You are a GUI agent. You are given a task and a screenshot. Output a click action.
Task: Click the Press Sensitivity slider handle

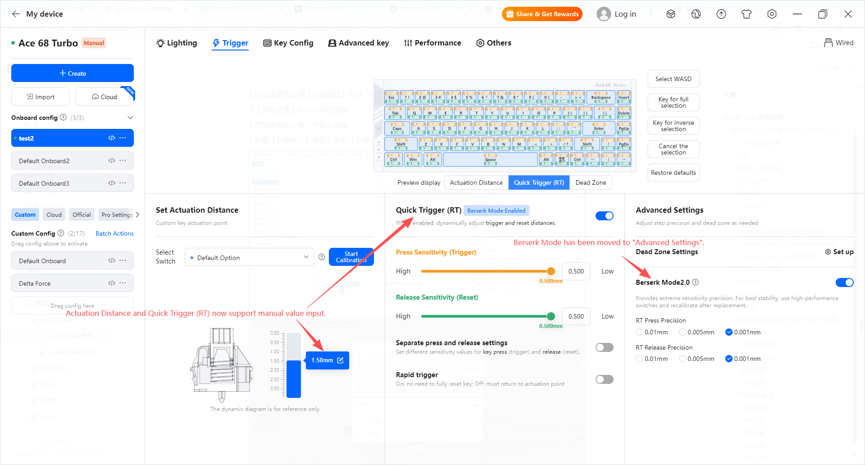(x=551, y=271)
